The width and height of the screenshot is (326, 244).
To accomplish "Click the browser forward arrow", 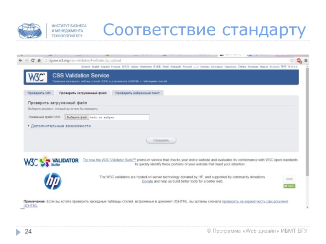I will [x=26, y=60].
